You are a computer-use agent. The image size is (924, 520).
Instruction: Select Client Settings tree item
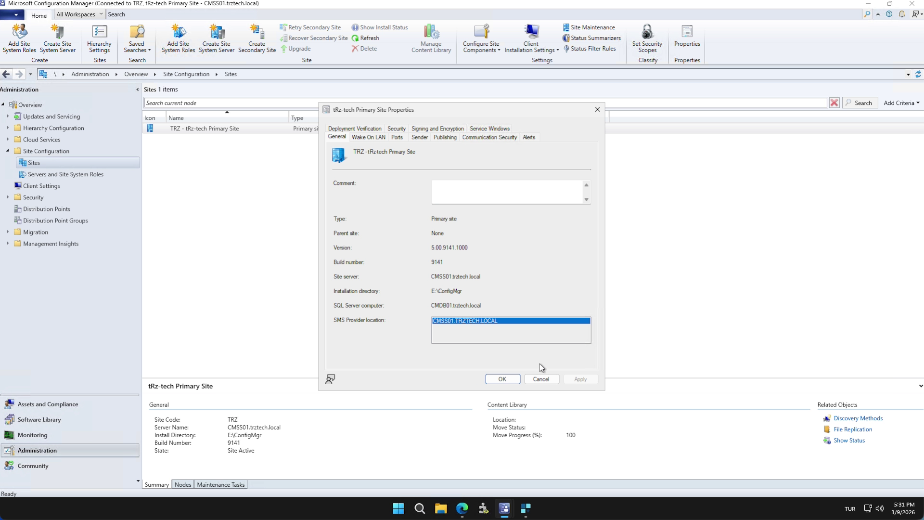pyautogui.click(x=41, y=186)
